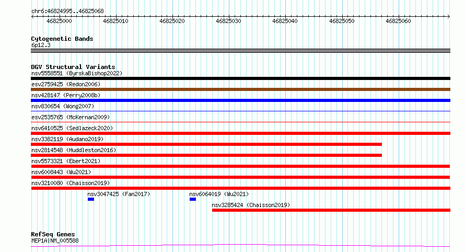The image size is (465, 252).
Task: Click ruler position 46825030
Action: [x=228, y=21]
